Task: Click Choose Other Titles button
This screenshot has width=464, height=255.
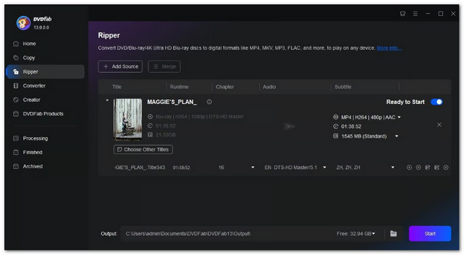Action: [x=143, y=150]
